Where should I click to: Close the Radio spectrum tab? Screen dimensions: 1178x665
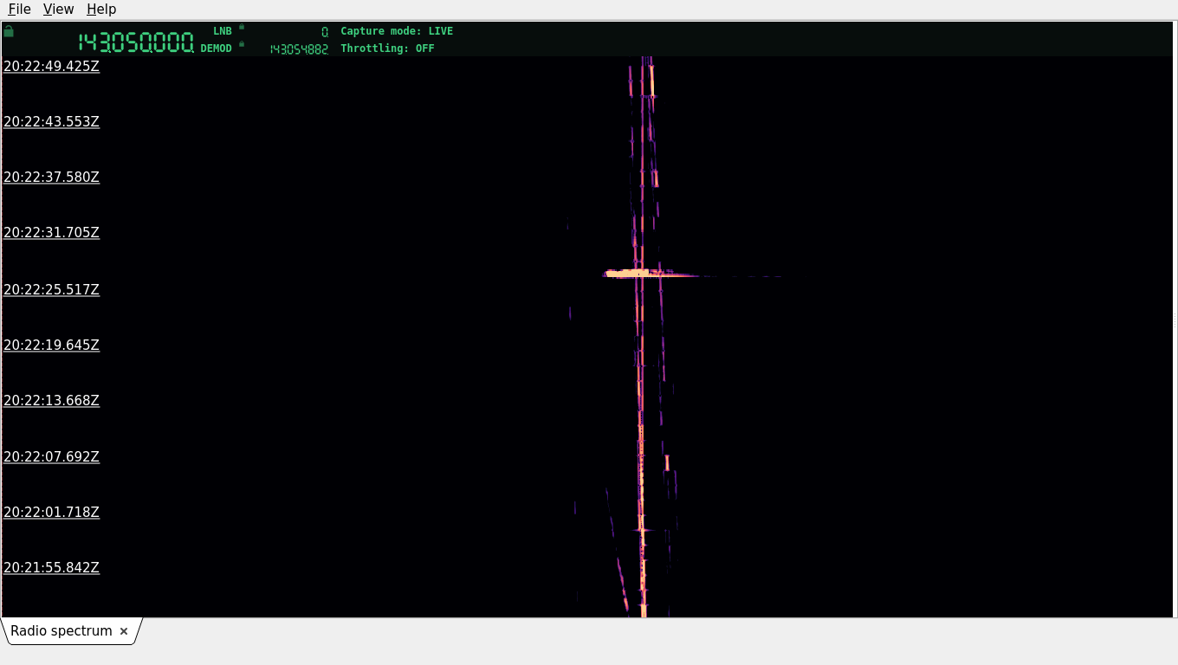pyautogui.click(x=124, y=631)
